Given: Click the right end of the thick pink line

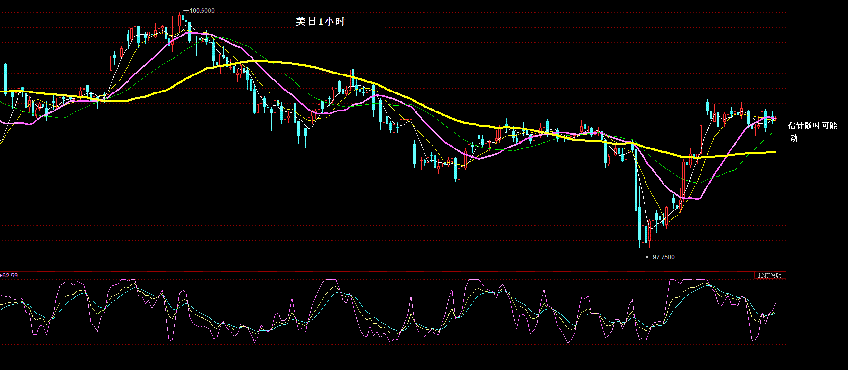Looking at the screenshot, I should (775, 119).
